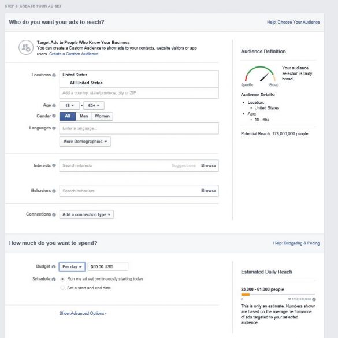Click the Behaviors info icon
Viewport: 338px width, 338px height.
(x=54, y=191)
